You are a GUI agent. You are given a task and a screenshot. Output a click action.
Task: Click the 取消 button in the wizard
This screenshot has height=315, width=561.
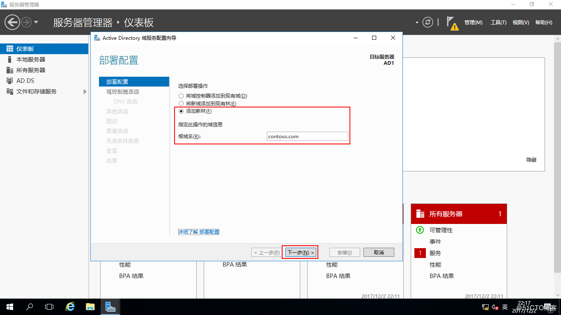click(x=379, y=253)
